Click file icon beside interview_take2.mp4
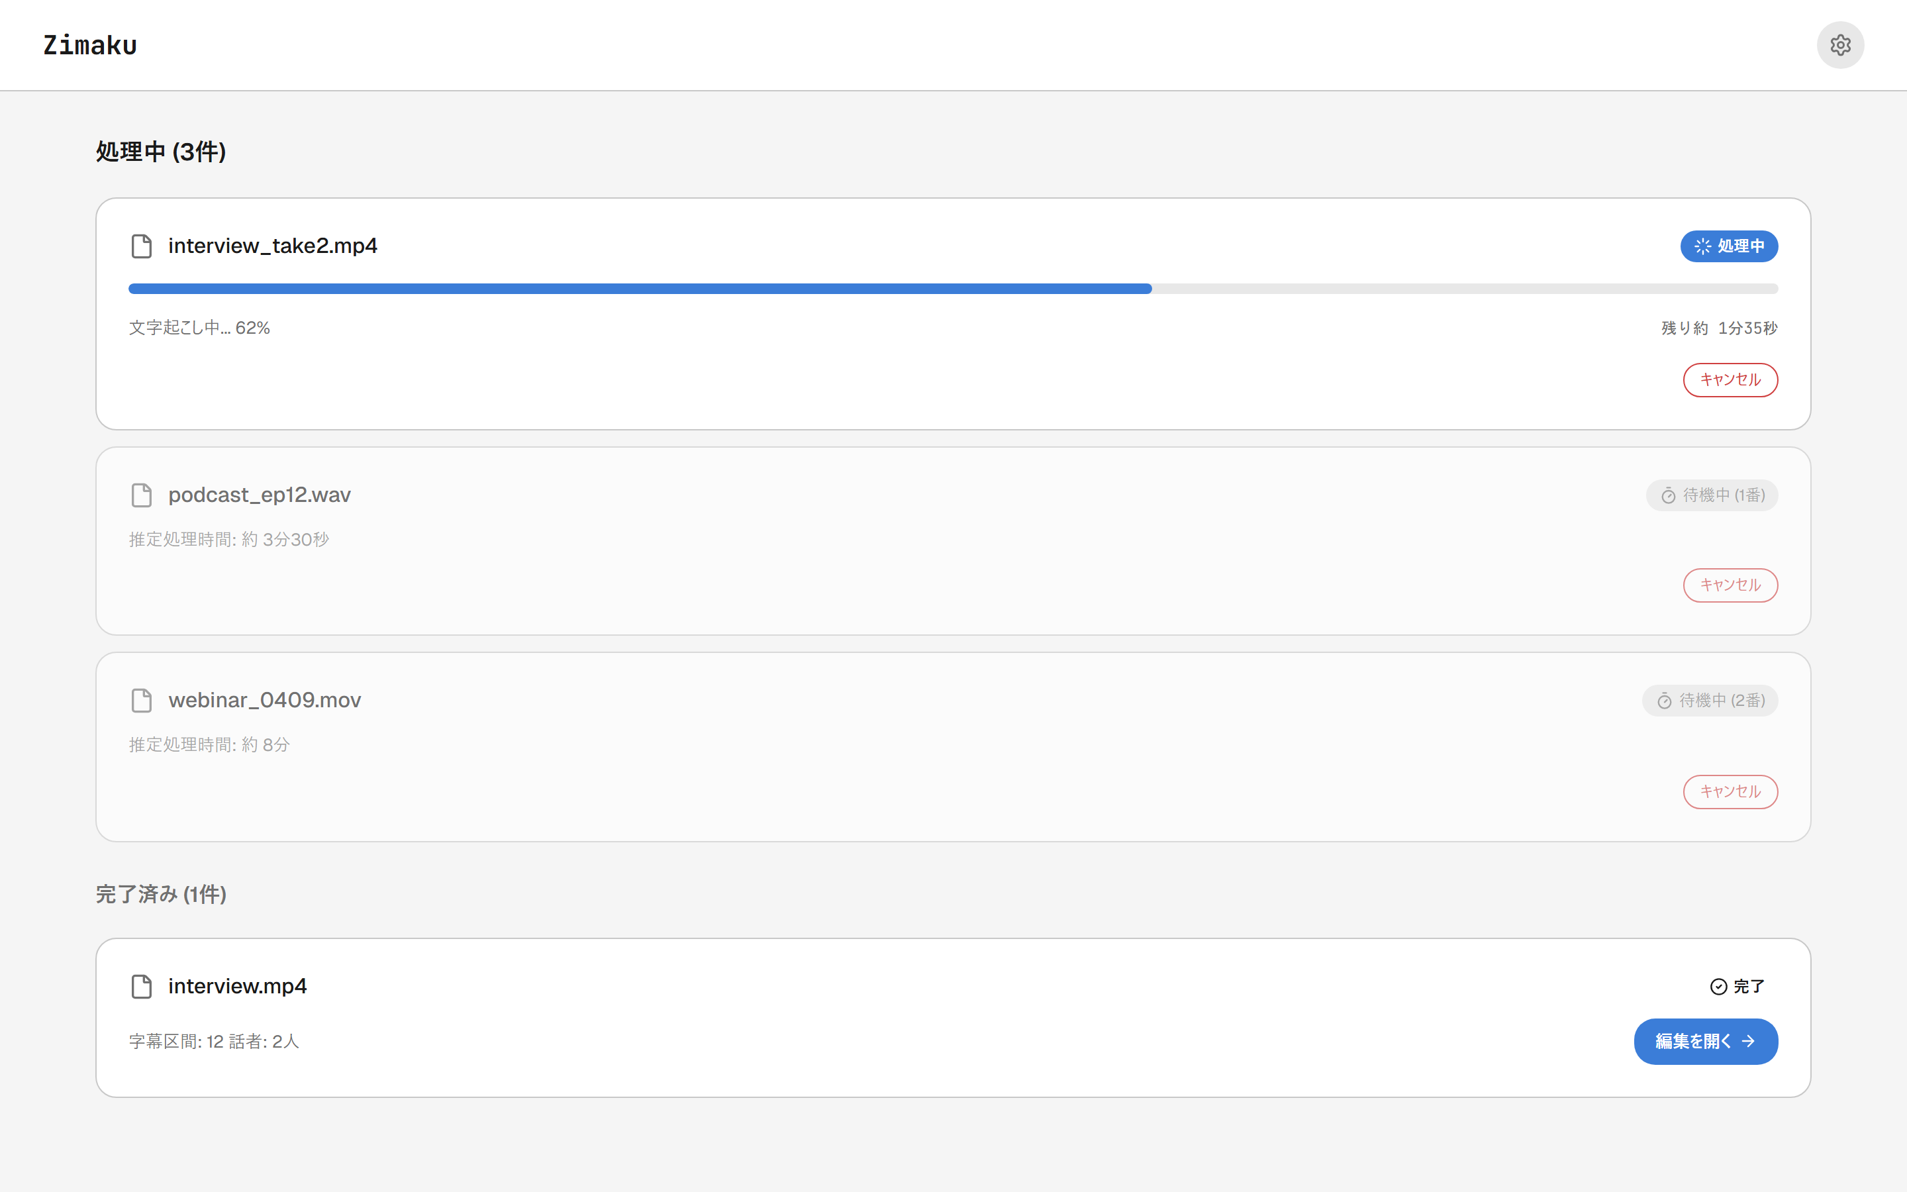 (142, 246)
